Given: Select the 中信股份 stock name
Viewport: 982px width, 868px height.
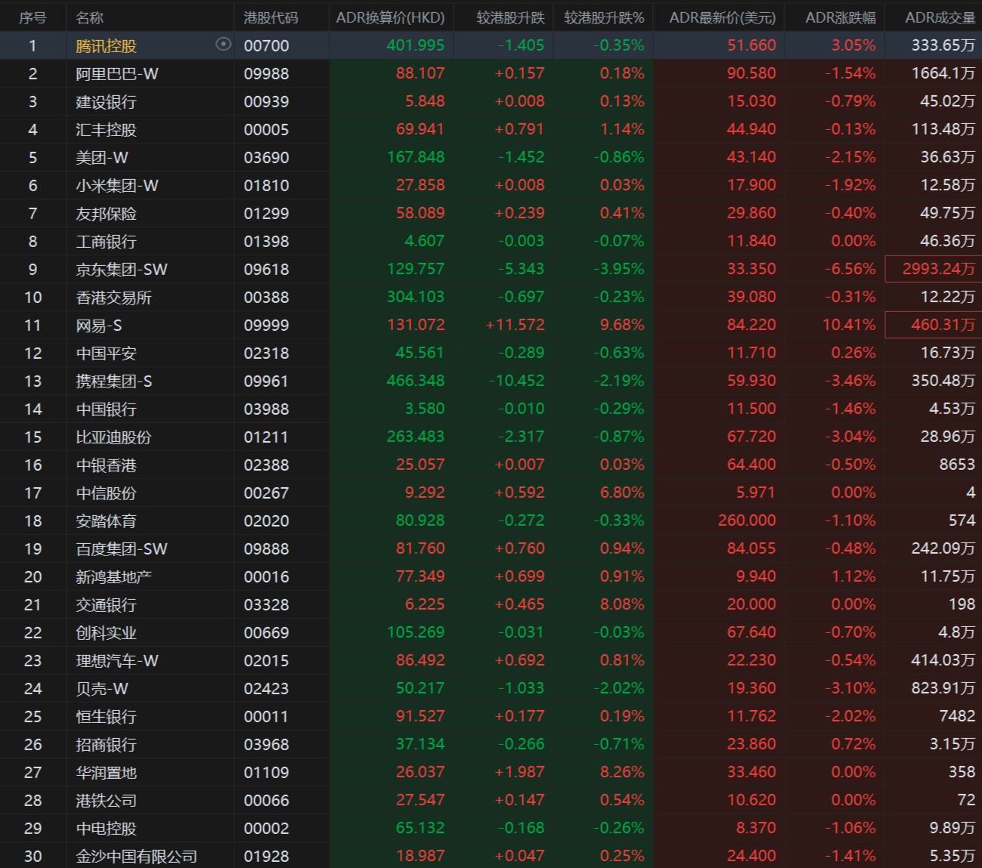Looking at the screenshot, I should pyautogui.click(x=106, y=493).
